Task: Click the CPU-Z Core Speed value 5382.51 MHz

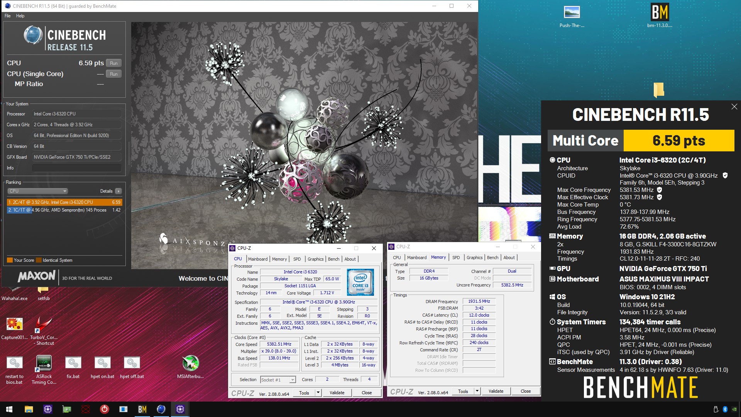Action: pyautogui.click(x=279, y=344)
